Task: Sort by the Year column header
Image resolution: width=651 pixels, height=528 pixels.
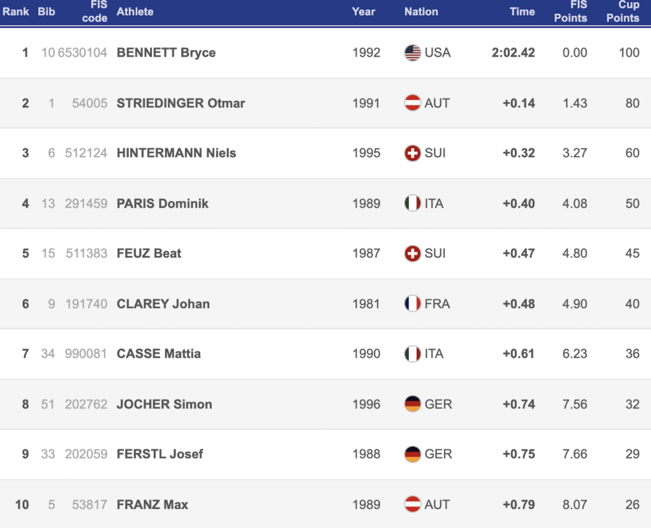Action: coord(364,11)
